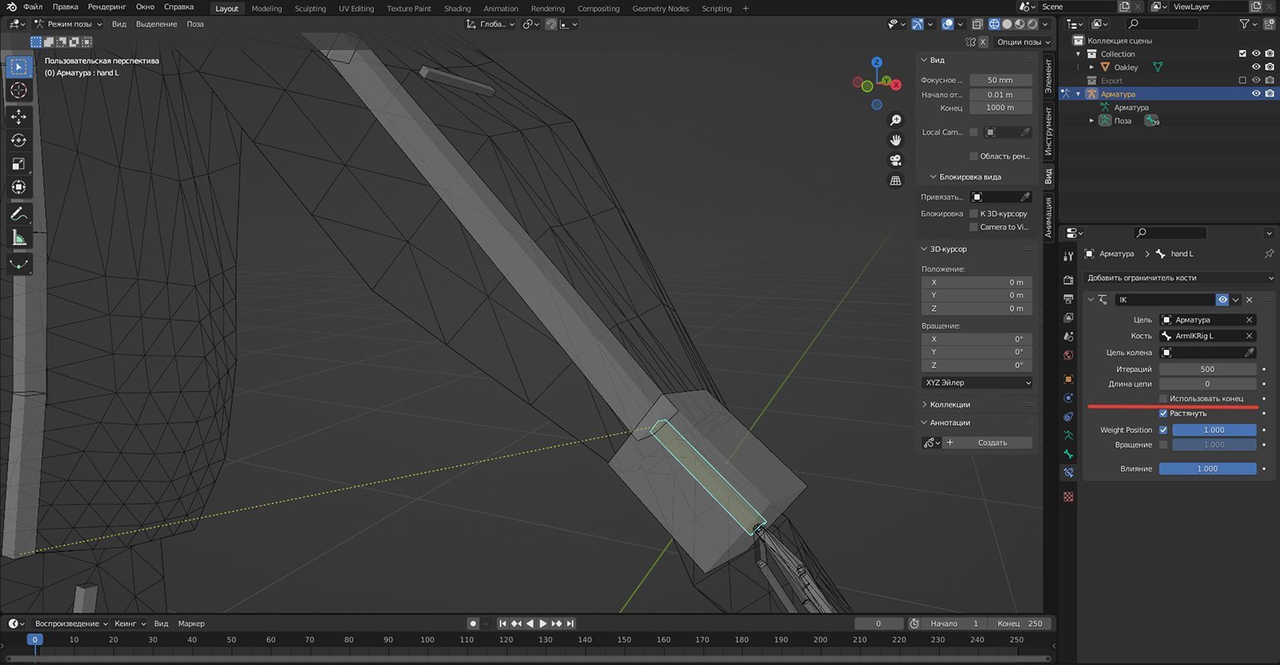Switch to UV Editing workspace tab
This screenshot has height=665, width=1280.
[x=356, y=8]
